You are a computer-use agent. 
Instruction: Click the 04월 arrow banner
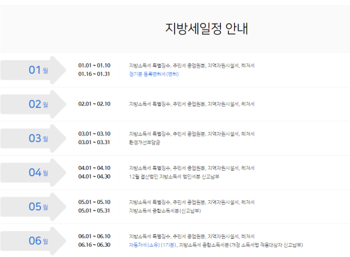(33, 173)
